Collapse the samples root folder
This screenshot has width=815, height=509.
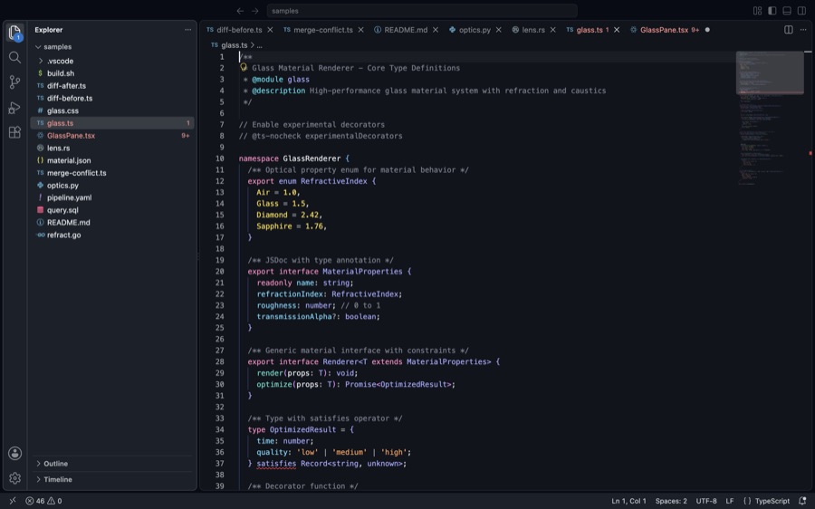click(113, 47)
